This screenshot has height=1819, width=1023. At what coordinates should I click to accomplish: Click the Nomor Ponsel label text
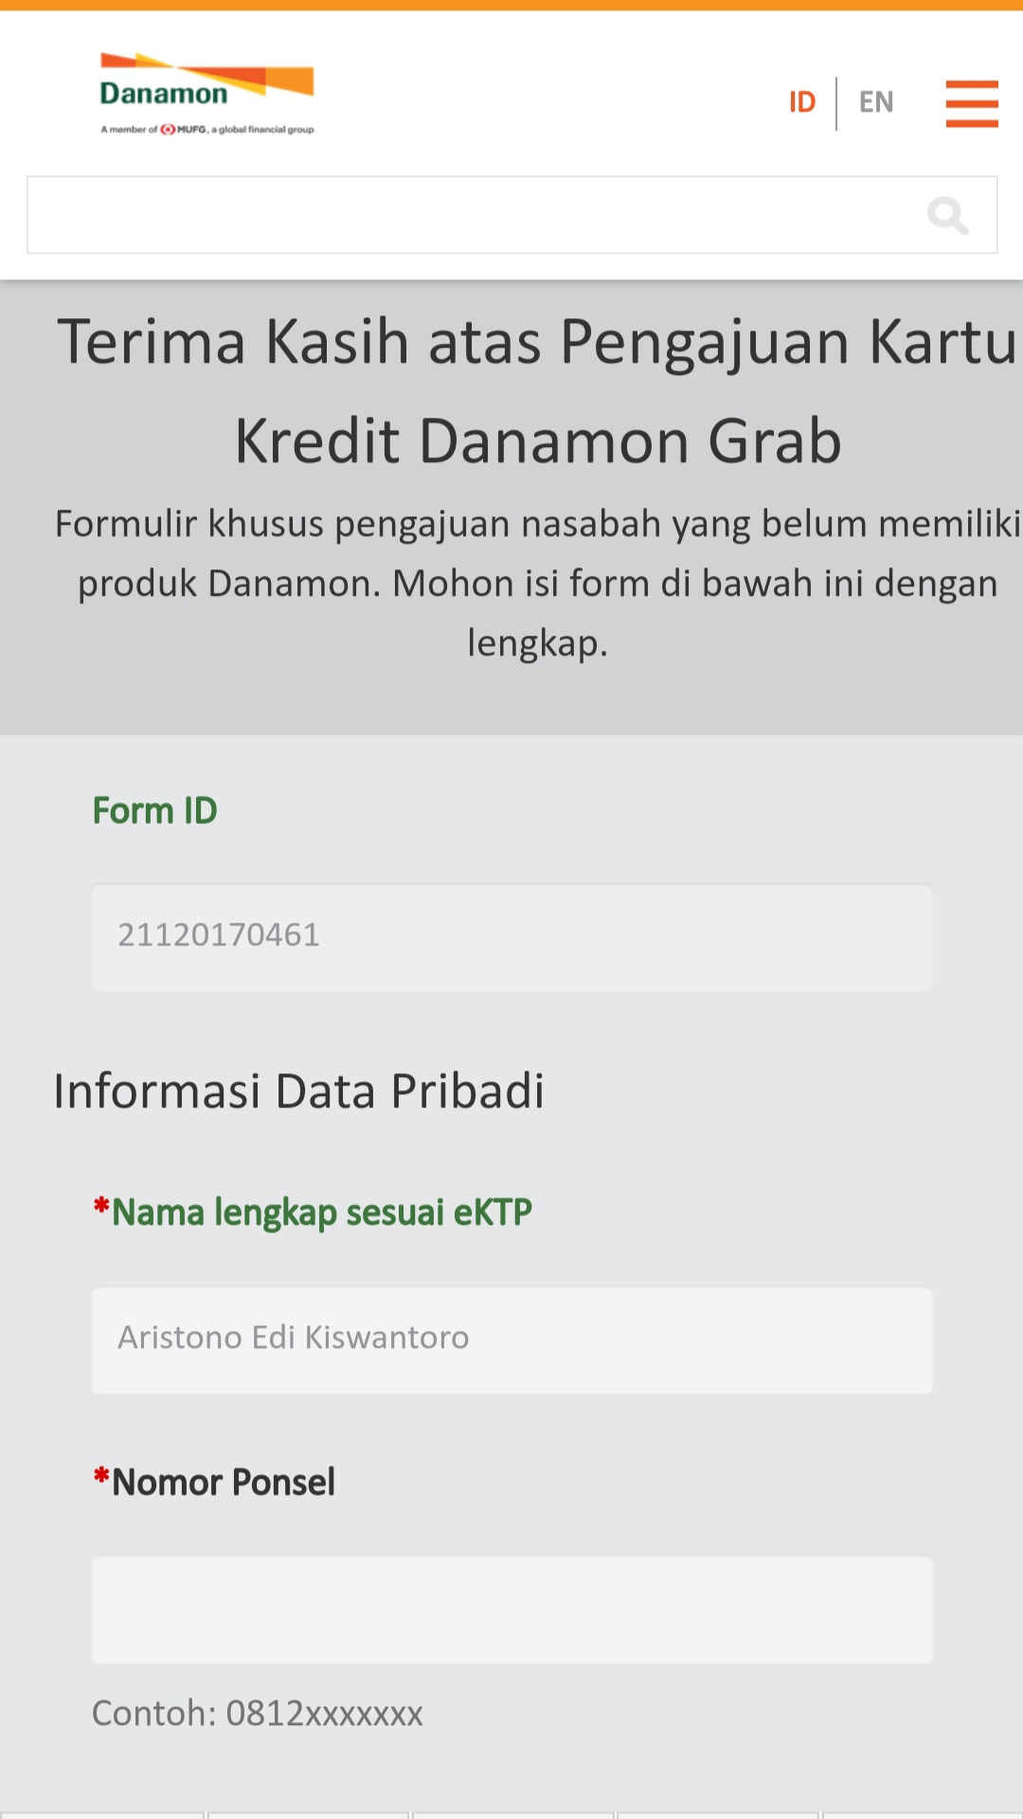tap(224, 1483)
